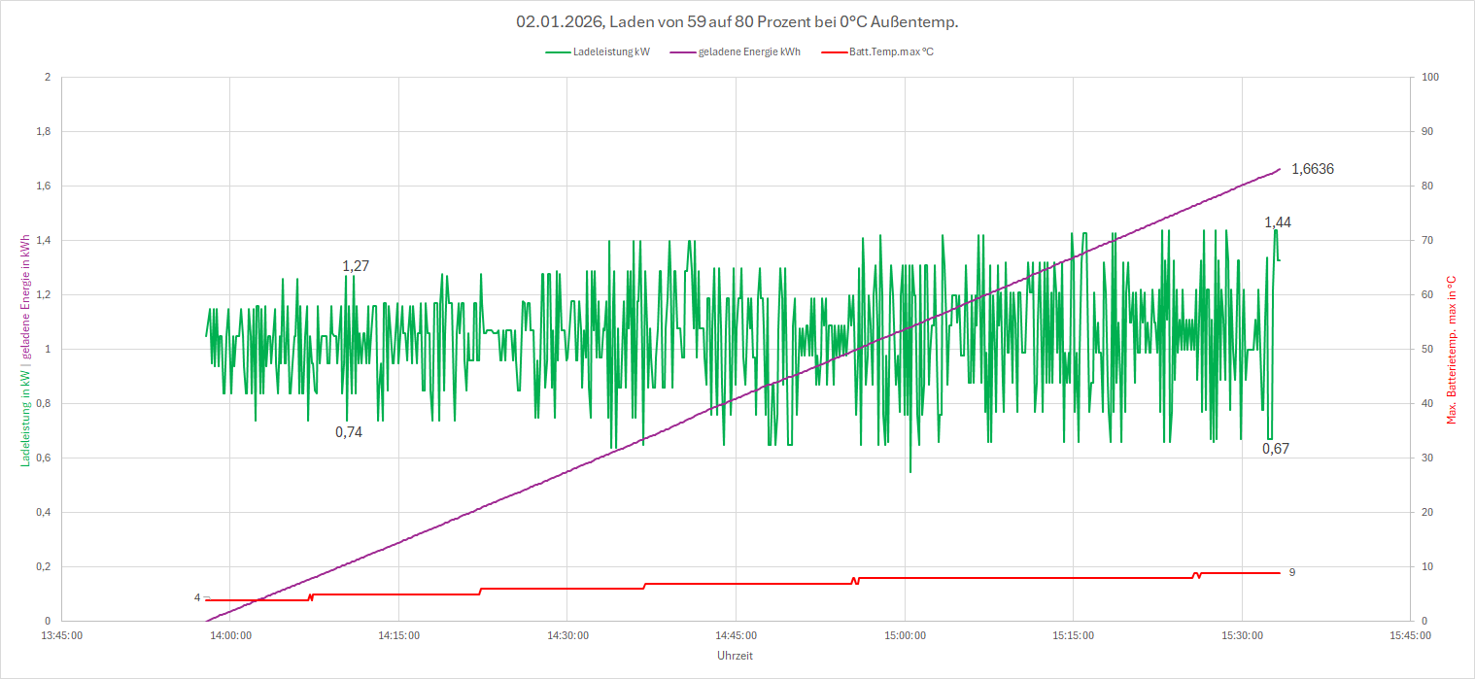Select the right Max. Batterietemp. axis title
This screenshot has width=1475, height=679.
1451,350
